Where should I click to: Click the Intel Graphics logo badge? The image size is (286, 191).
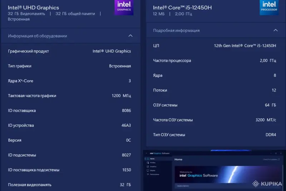coord(124,7)
